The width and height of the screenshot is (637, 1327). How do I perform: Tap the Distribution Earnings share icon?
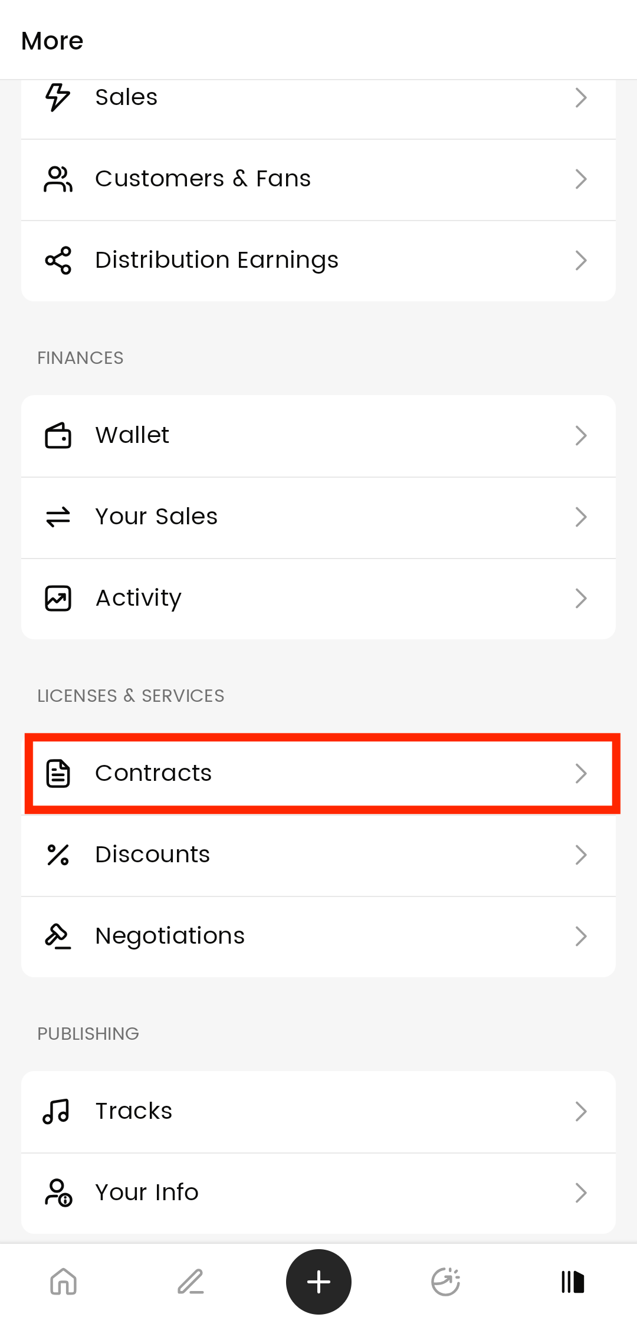click(x=58, y=260)
